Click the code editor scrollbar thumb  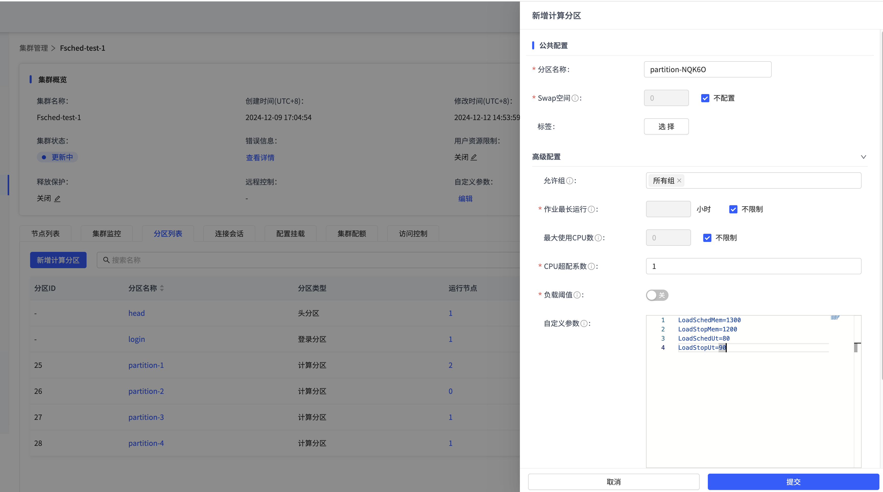856,348
